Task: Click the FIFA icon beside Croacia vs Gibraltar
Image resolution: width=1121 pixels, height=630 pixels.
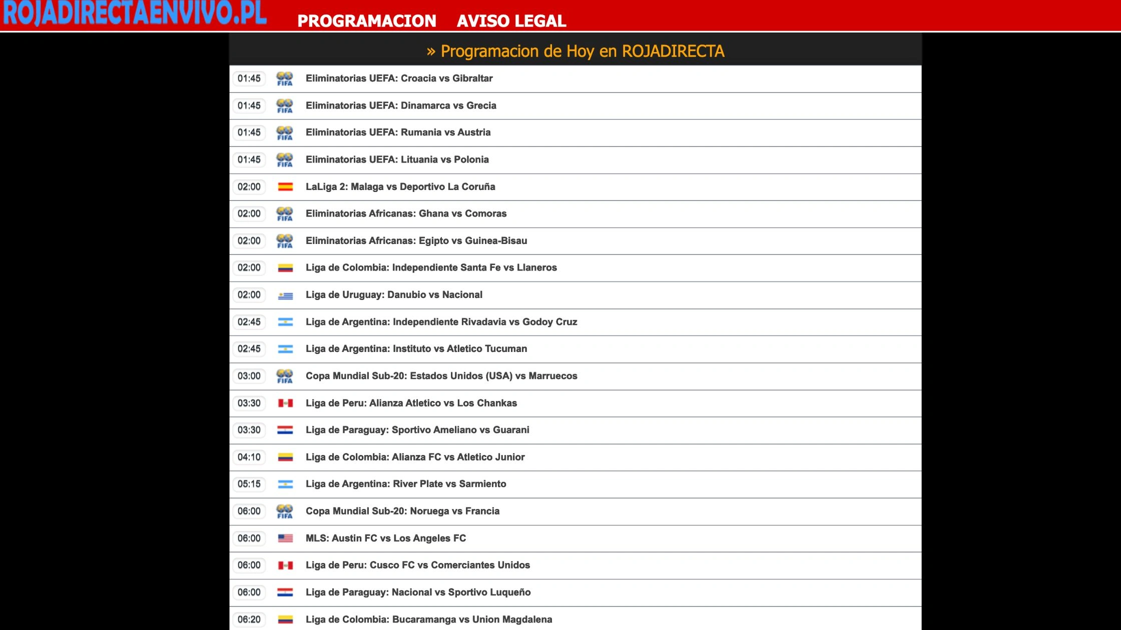Action: (285, 78)
